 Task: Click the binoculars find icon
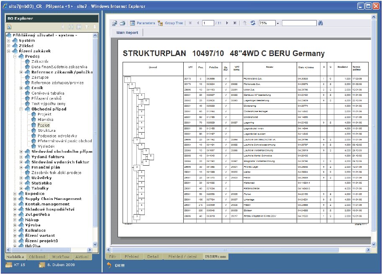(320, 23)
